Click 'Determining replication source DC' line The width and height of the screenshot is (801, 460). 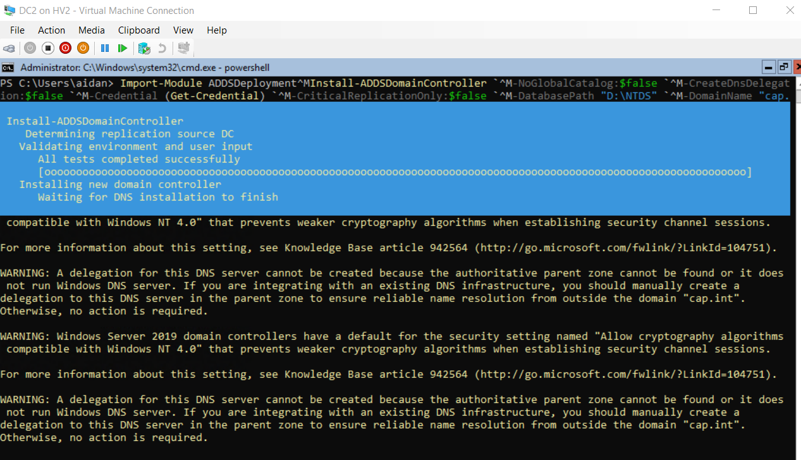[x=130, y=134]
